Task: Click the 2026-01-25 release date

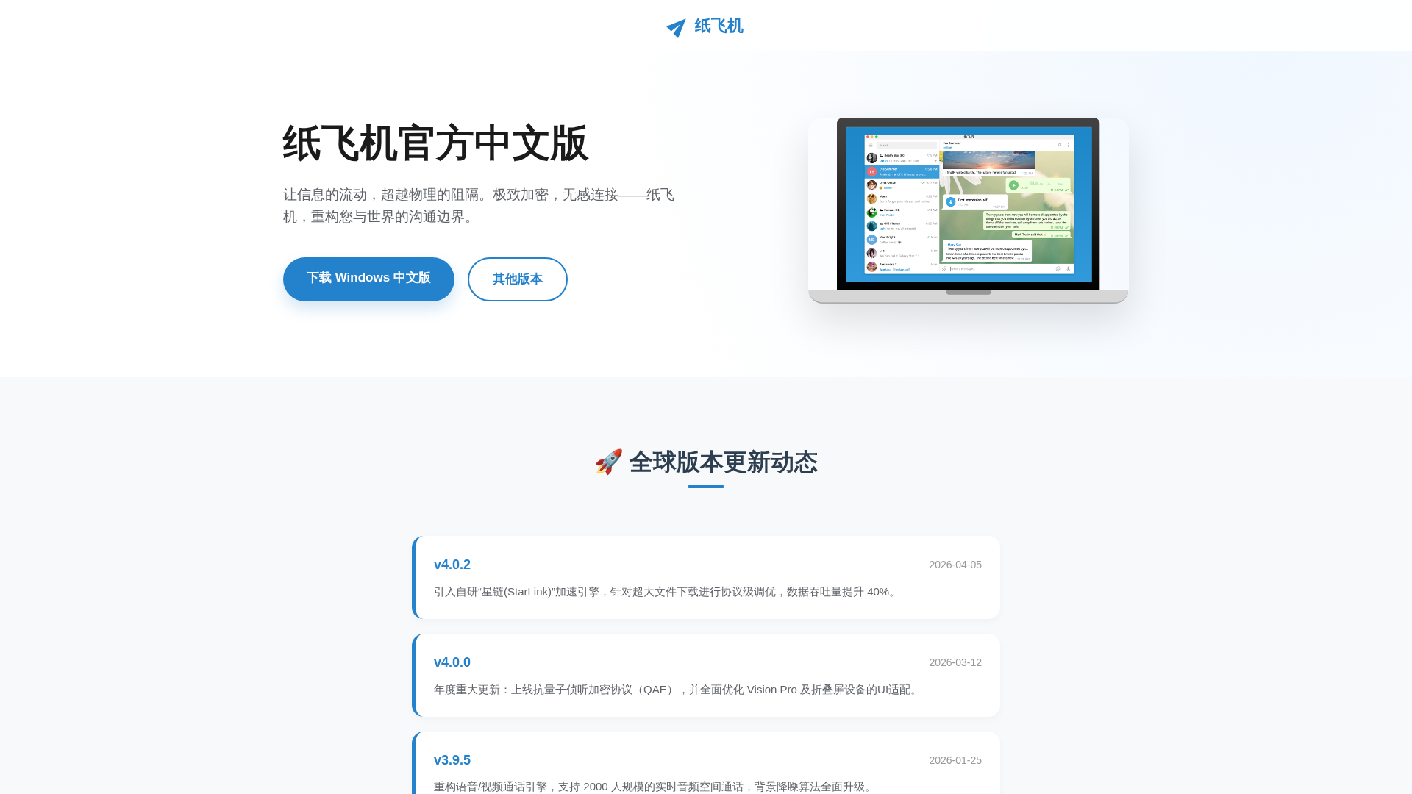Action: click(x=955, y=760)
